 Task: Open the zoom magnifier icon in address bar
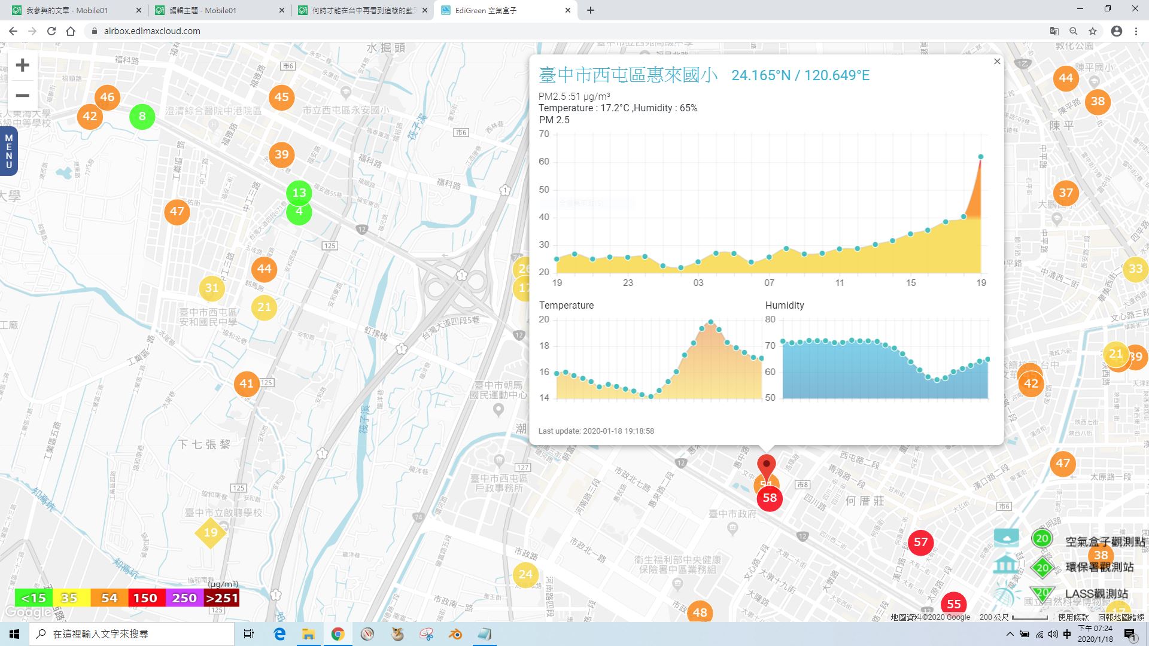click(1074, 31)
